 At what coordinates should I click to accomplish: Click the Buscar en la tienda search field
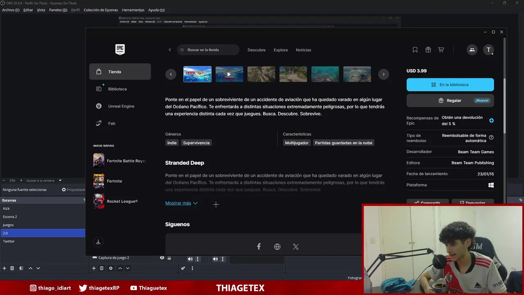[208, 50]
